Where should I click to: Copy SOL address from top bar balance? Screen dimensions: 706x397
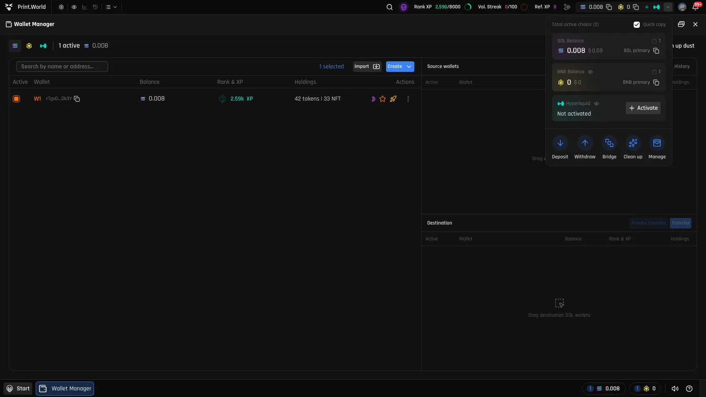coord(609,7)
